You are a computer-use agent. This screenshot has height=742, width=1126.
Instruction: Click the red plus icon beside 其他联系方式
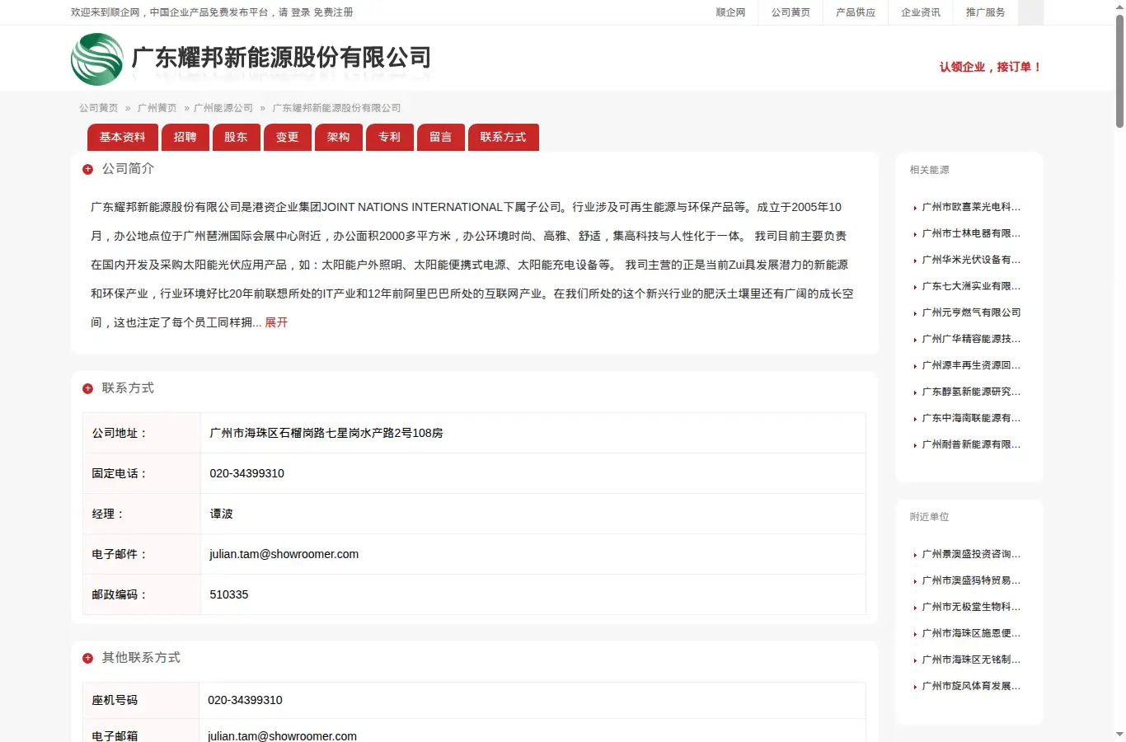tap(87, 658)
